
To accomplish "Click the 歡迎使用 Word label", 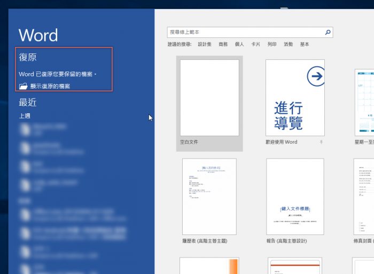I will (x=282, y=142).
